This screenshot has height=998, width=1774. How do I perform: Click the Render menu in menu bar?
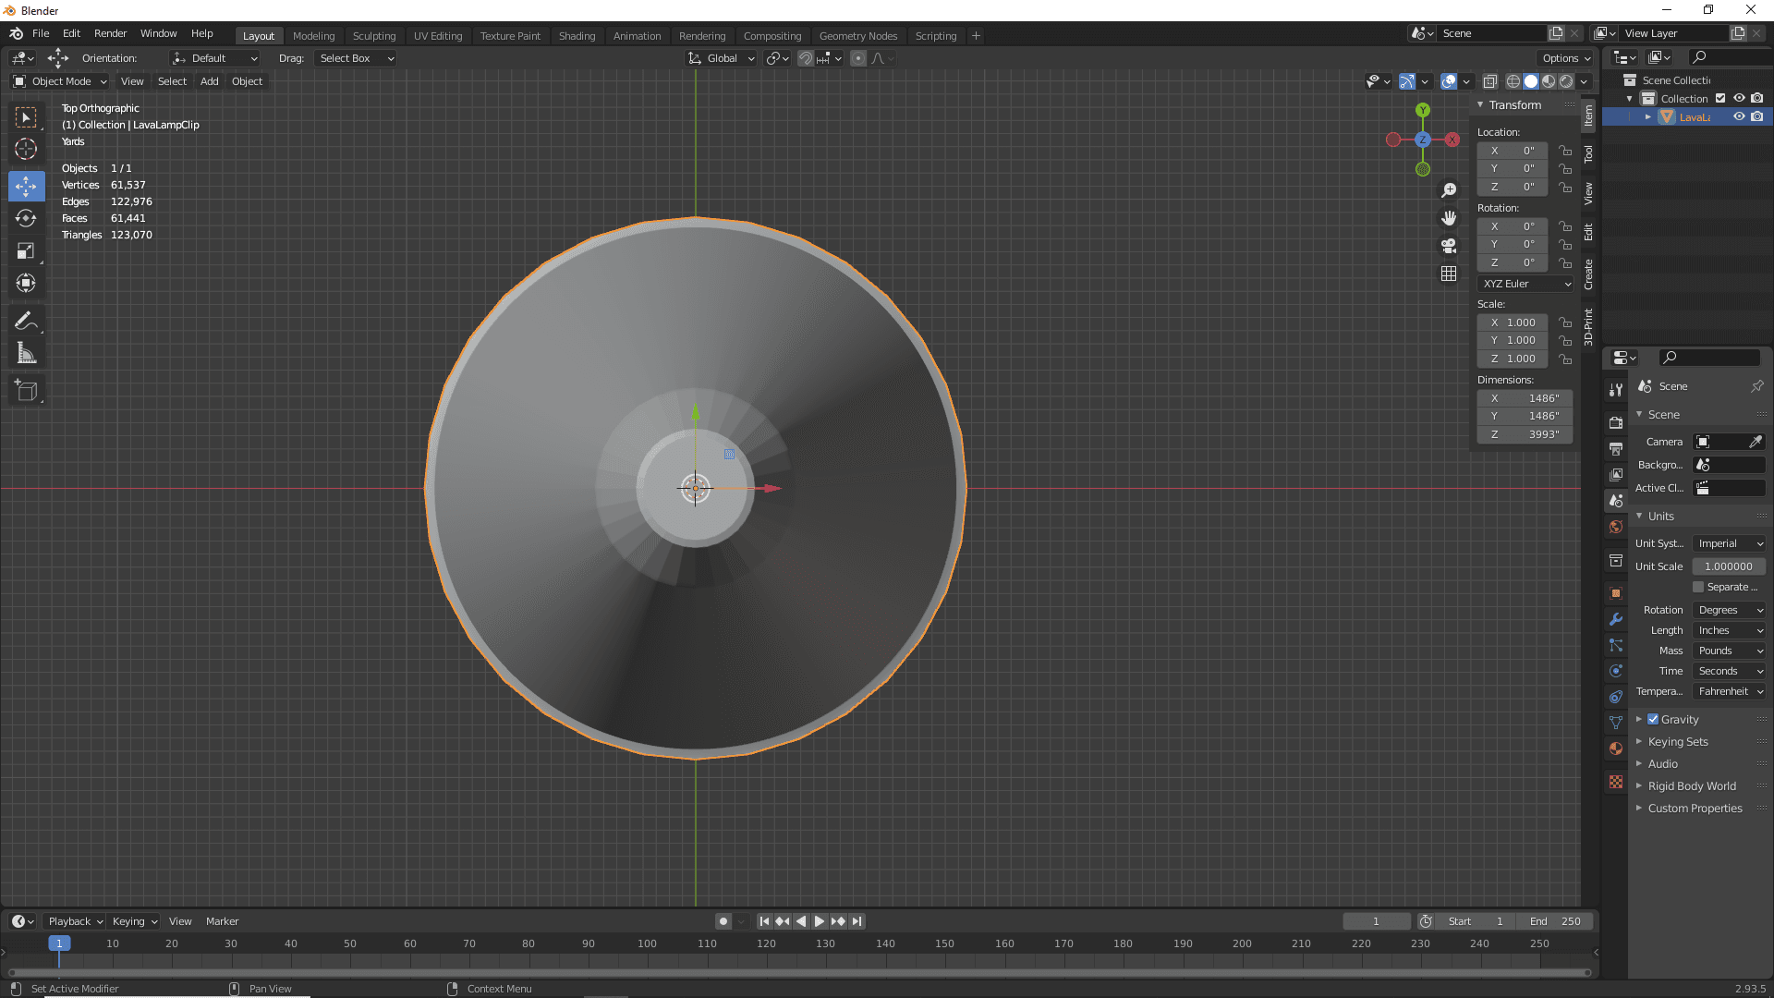click(111, 33)
